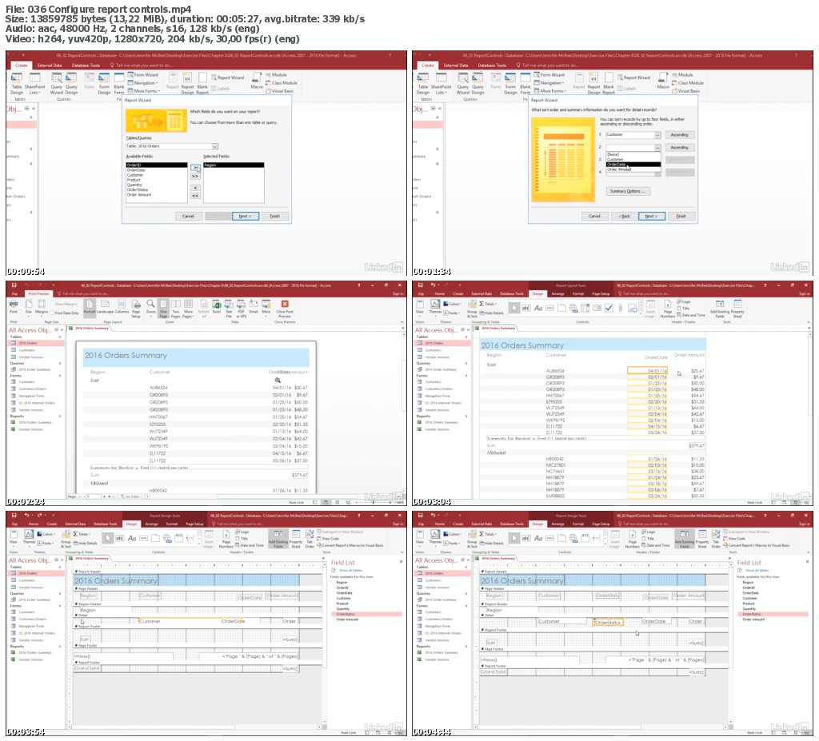
Task: Open More Pages dropdown in Print Preview ribbon
Action: (188, 309)
